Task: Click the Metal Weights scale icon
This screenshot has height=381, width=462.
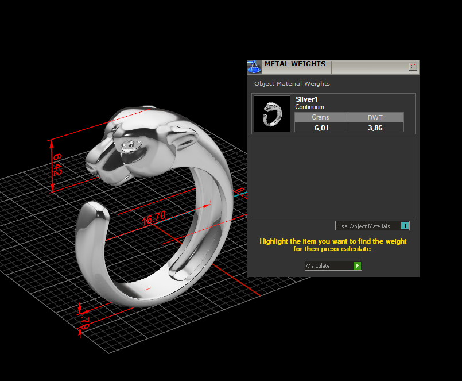Action: (x=254, y=67)
